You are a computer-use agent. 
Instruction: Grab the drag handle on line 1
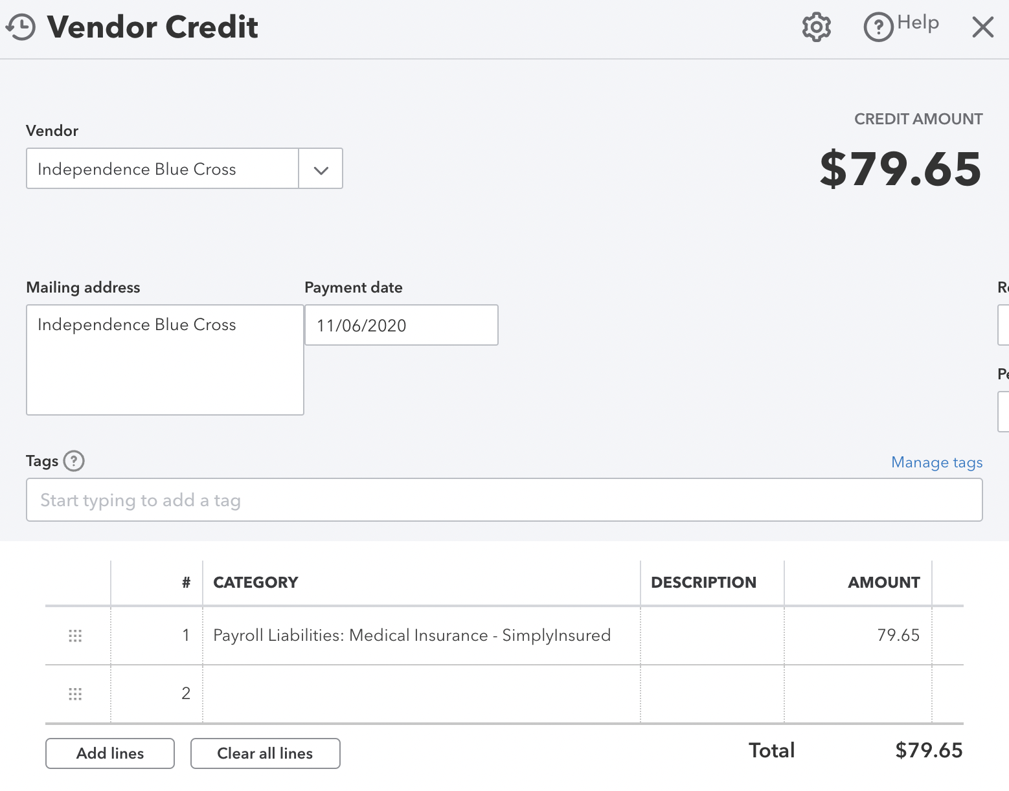point(75,636)
